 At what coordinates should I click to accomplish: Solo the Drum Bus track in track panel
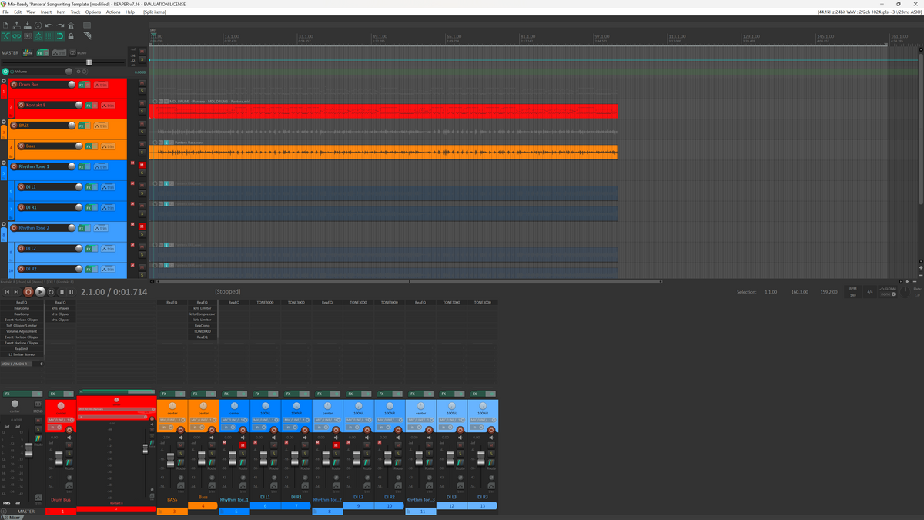point(142,91)
